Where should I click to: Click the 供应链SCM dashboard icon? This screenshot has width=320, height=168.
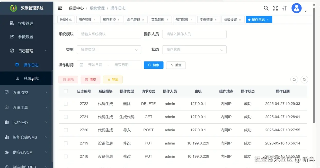point(7,152)
